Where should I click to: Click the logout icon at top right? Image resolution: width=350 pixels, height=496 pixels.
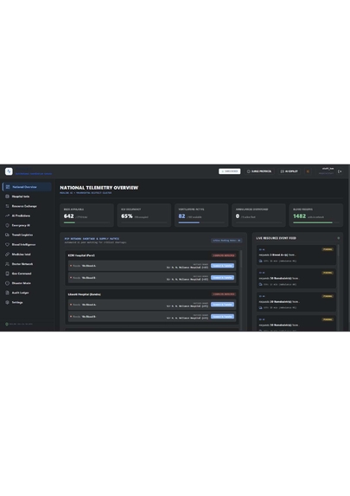click(340, 171)
